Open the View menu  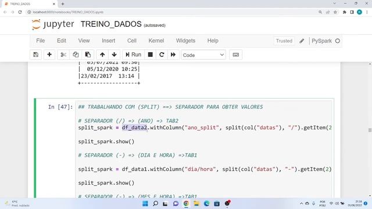click(84, 41)
